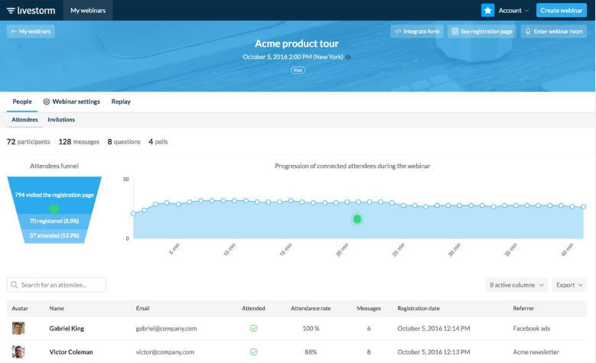
Task: Expand the Export dropdown
Action: coord(569,285)
